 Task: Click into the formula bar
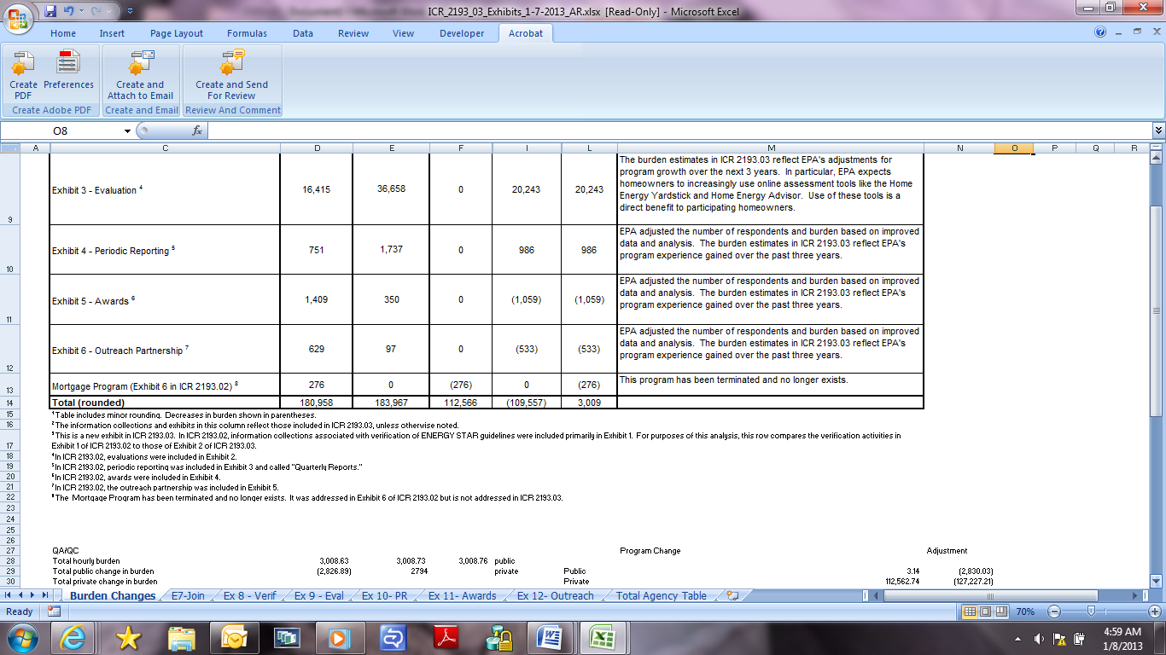679,130
